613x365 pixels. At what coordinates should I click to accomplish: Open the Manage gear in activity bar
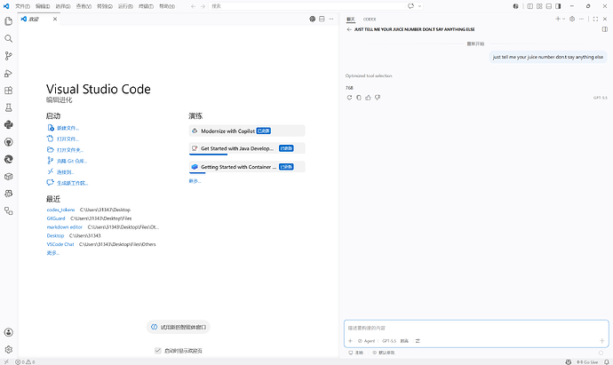coord(9,349)
